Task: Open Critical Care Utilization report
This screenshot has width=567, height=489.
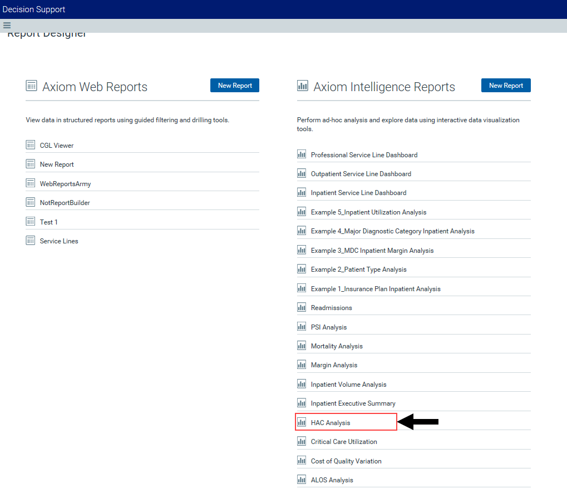Action: pos(344,442)
